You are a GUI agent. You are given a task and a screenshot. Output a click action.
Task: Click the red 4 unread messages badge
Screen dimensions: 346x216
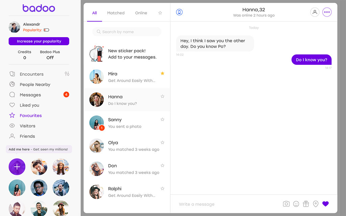[x=66, y=94]
